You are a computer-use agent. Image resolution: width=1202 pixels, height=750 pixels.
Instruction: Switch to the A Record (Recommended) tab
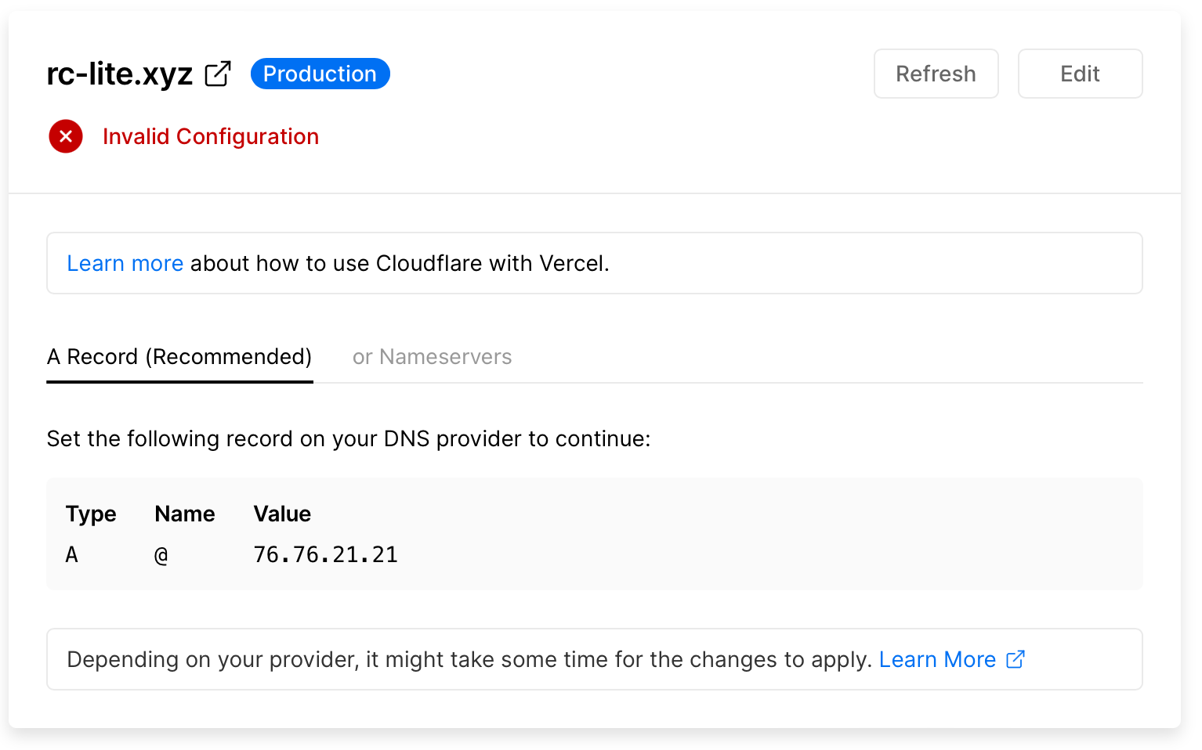(179, 357)
